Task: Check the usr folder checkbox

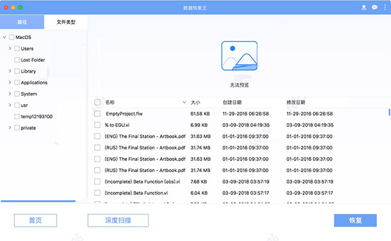Action: [17, 105]
